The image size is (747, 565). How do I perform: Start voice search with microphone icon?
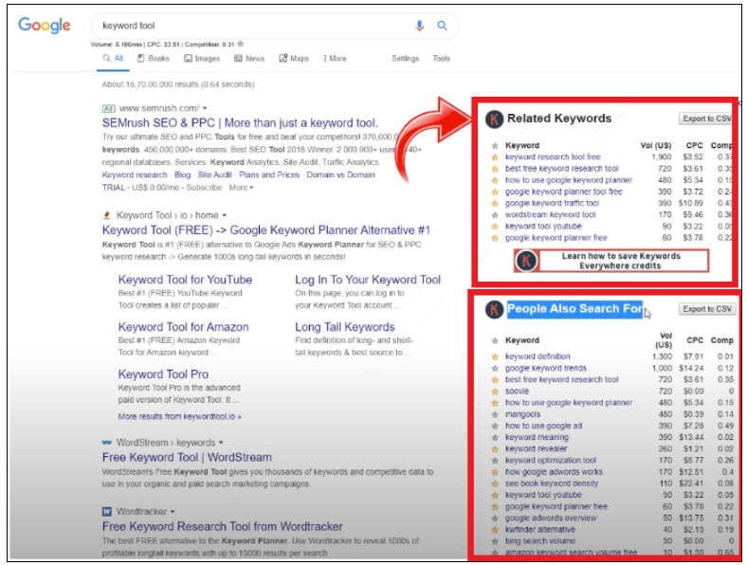tap(419, 26)
